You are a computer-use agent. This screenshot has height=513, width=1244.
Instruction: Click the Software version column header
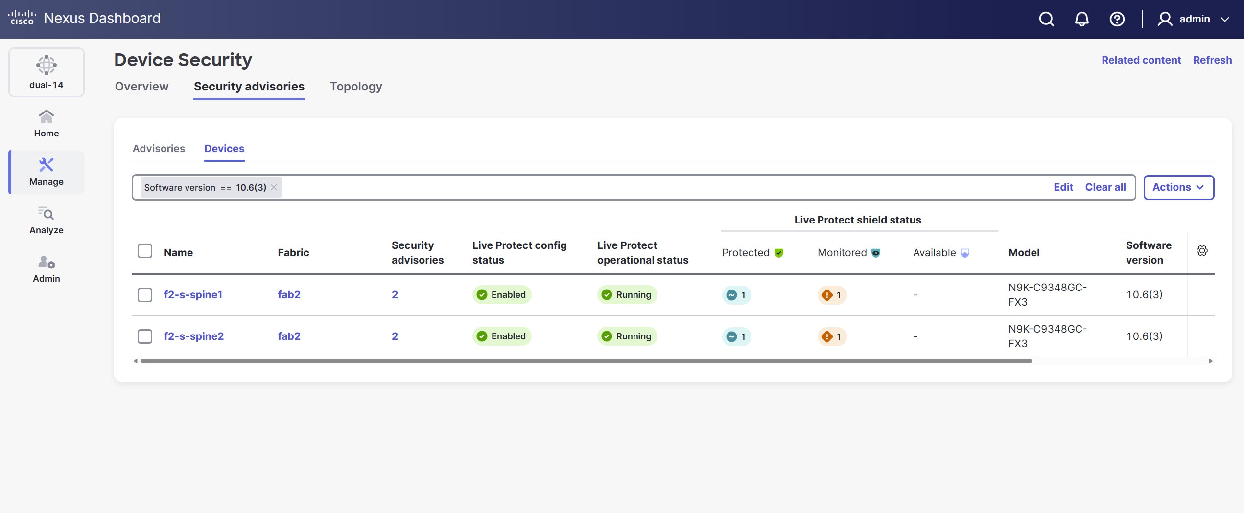tap(1149, 252)
